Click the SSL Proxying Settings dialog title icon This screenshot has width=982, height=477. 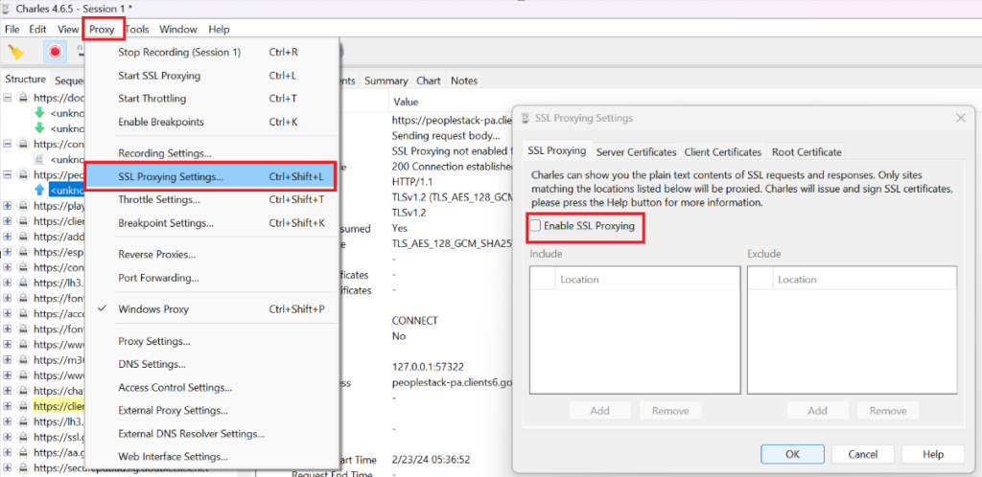tap(526, 118)
